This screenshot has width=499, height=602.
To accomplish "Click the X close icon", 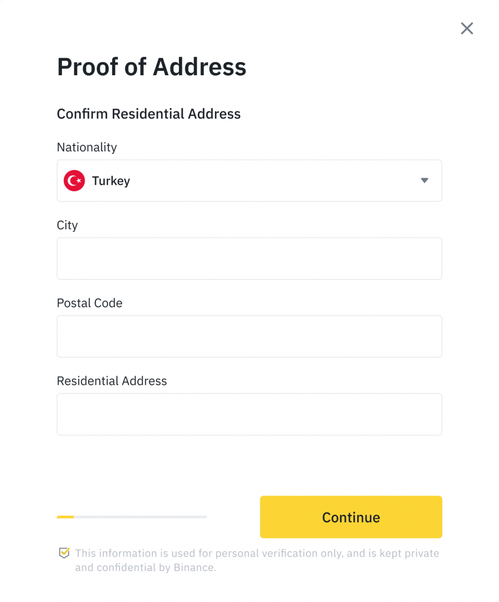I will [x=466, y=29].
